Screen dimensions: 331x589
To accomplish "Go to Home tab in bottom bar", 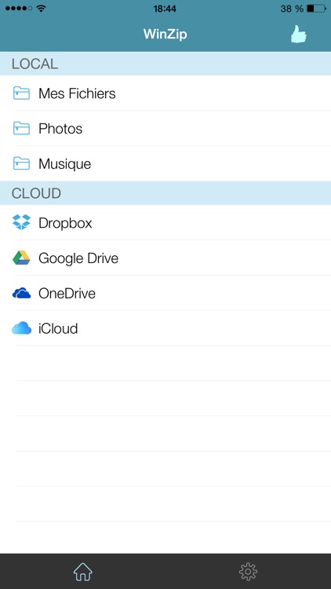I will click(x=83, y=572).
